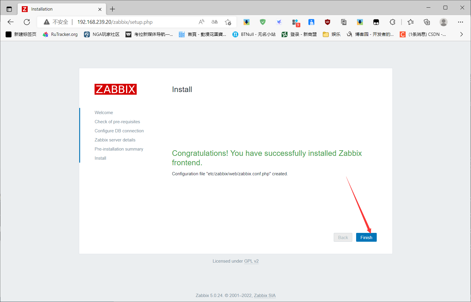Click the Finish button

366,237
